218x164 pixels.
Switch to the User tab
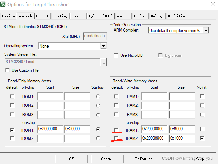79,16
